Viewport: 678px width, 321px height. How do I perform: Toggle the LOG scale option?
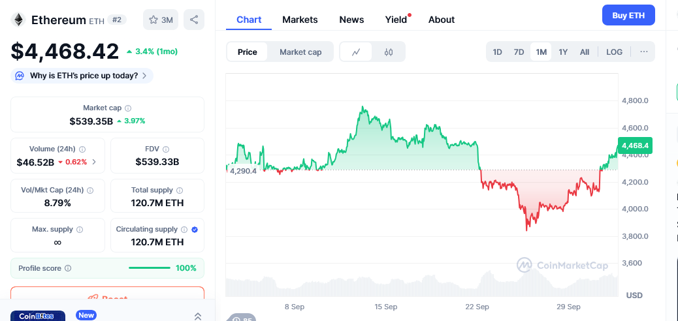click(614, 52)
